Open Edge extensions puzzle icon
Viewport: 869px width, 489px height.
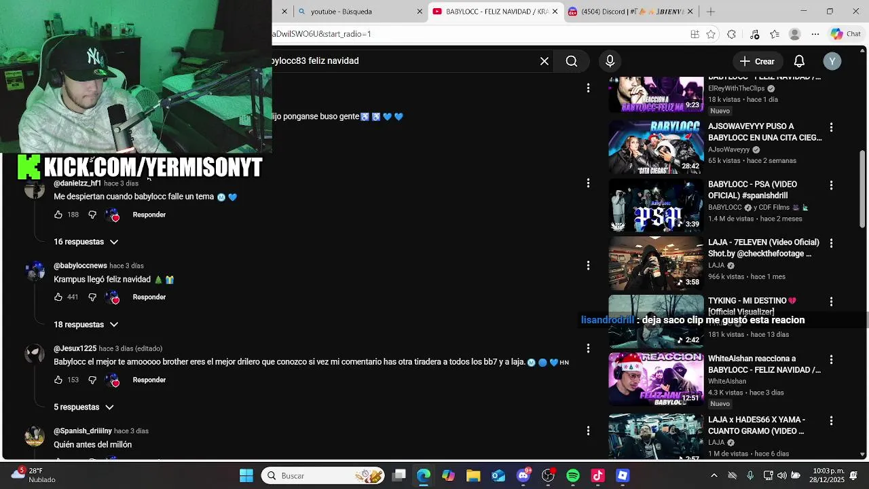[731, 34]
